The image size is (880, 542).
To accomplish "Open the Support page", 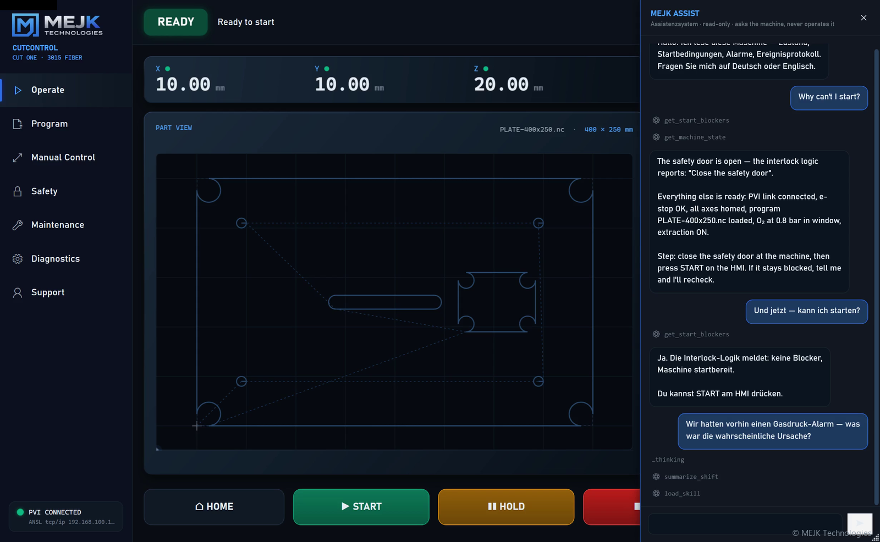I will 66,292.
